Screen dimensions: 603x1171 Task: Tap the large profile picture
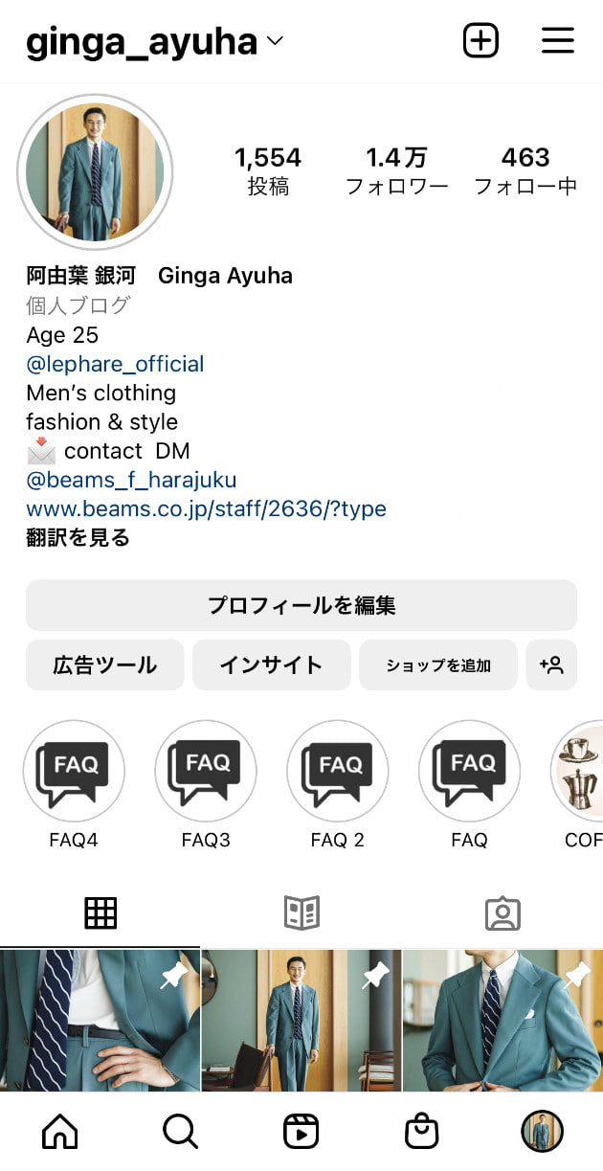click(x=95, y=172)
